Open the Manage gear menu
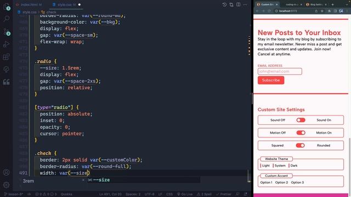Screen dimensions: 351x197 [x=6, y=185]
